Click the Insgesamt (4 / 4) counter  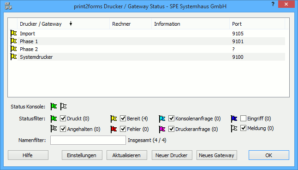tap(147, 140)
